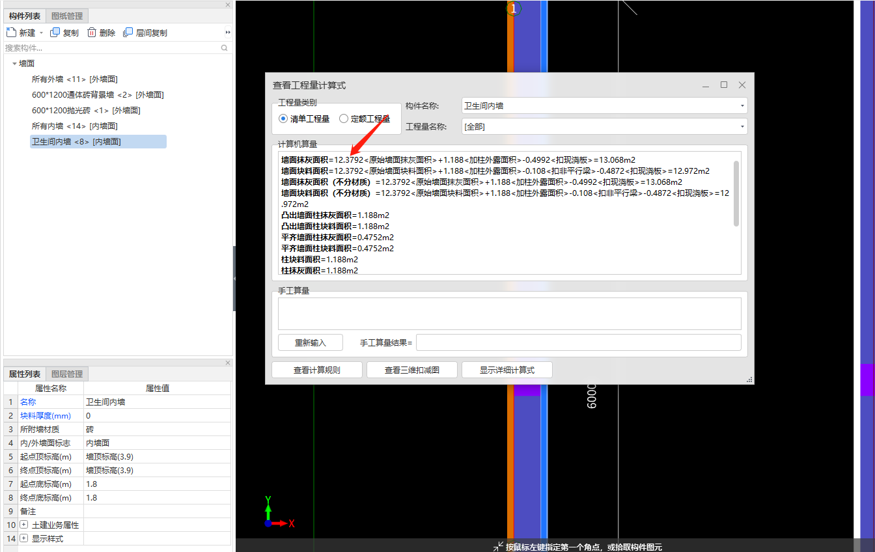The image size is (875, 552).
Task: Select 600*1200通体砖背景墙 <2> tree item
Action: pyautogui.click(x=98, y=94)
